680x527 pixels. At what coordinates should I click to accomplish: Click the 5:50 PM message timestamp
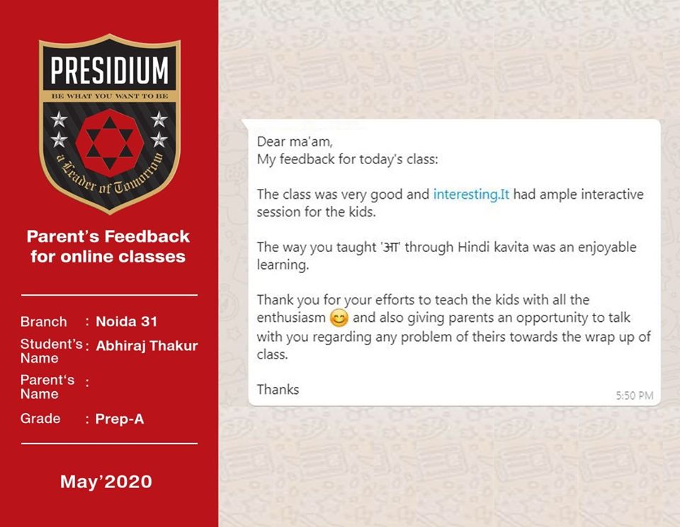point(635,395)
